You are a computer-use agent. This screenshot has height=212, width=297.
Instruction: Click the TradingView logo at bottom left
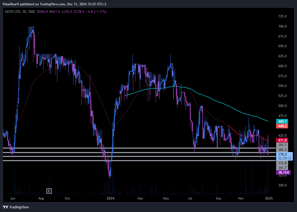tap(16, 207)
